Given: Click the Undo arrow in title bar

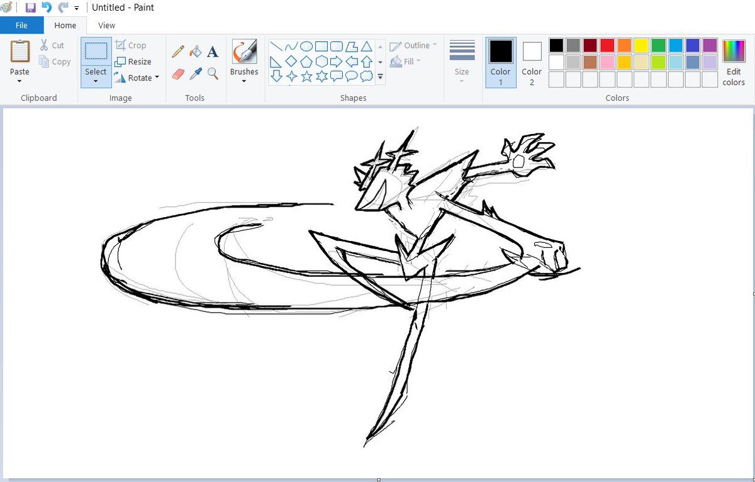Looking at the screenshot, I should point(46,8).
